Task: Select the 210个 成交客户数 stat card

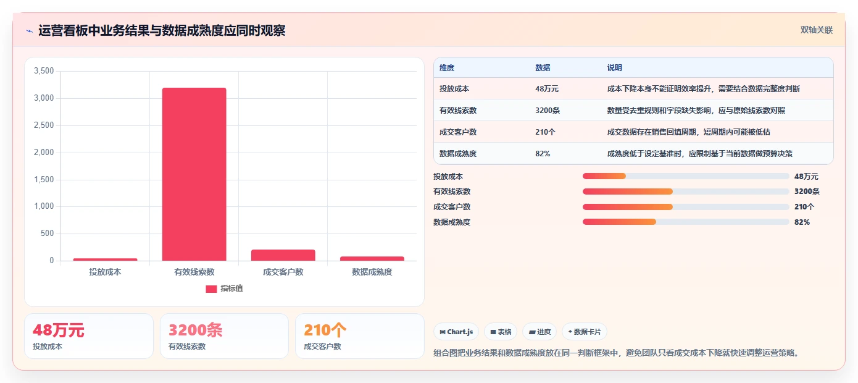Action: pyautogui.click(x=360, y=336)
